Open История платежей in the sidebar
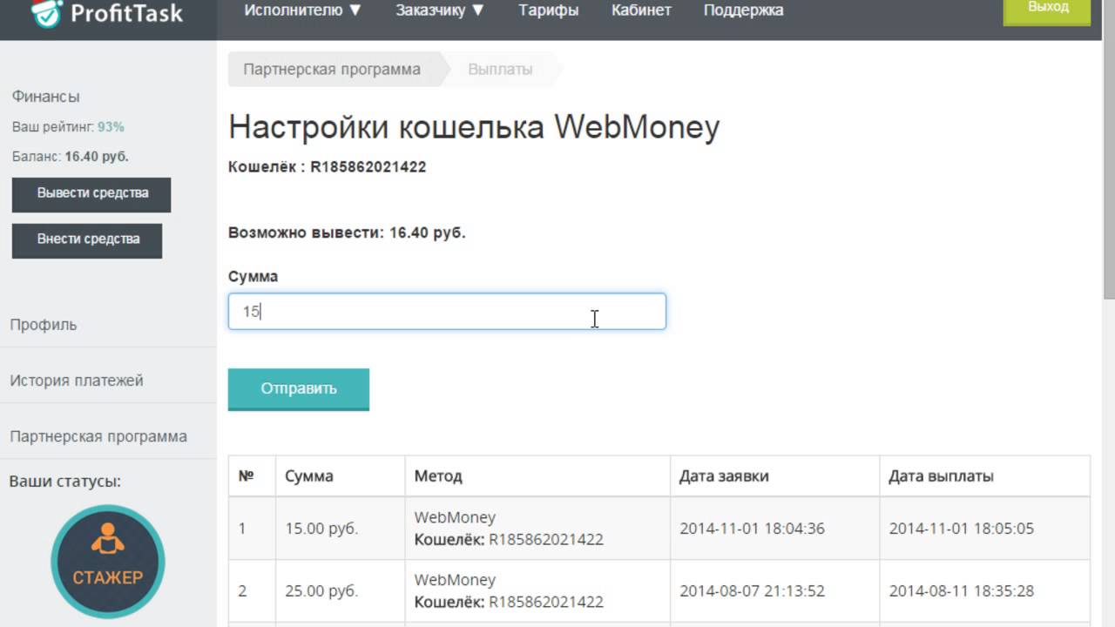 (77, 381)
